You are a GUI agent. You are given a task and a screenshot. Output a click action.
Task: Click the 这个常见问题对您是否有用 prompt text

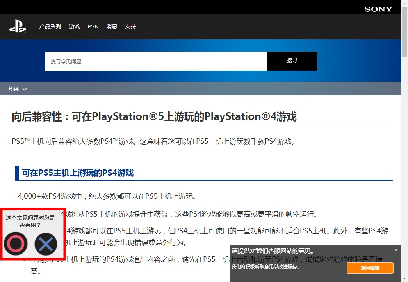point(30,221)
